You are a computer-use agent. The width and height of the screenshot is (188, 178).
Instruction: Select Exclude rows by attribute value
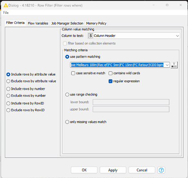[x=8, y=81]
